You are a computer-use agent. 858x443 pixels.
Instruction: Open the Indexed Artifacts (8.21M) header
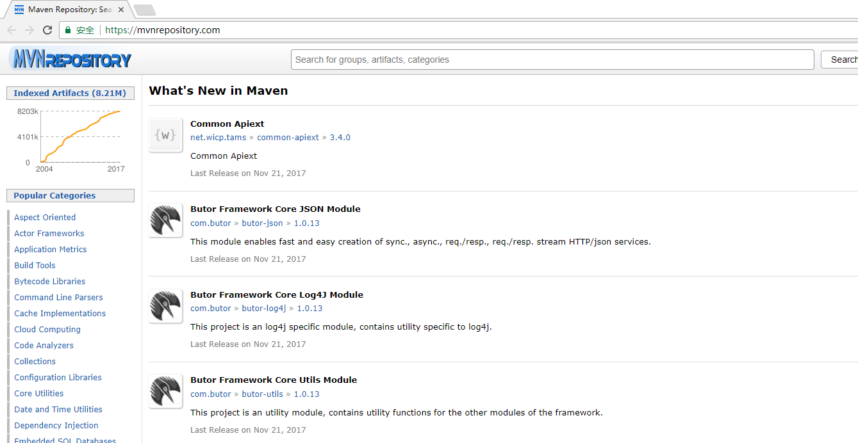point(70,93)
